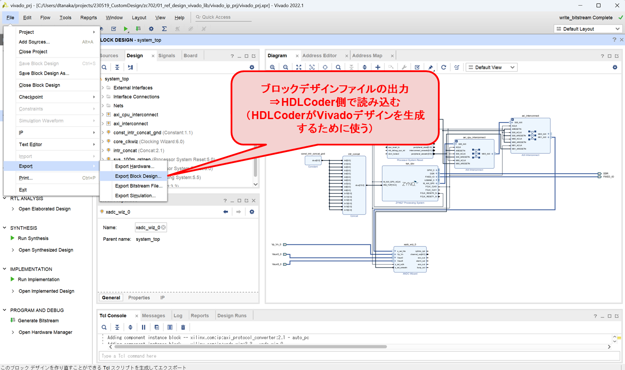The width and height of the screenshot is (625, 370).
Task: Go back arrow in properties panel
Action: pos(226,212)
